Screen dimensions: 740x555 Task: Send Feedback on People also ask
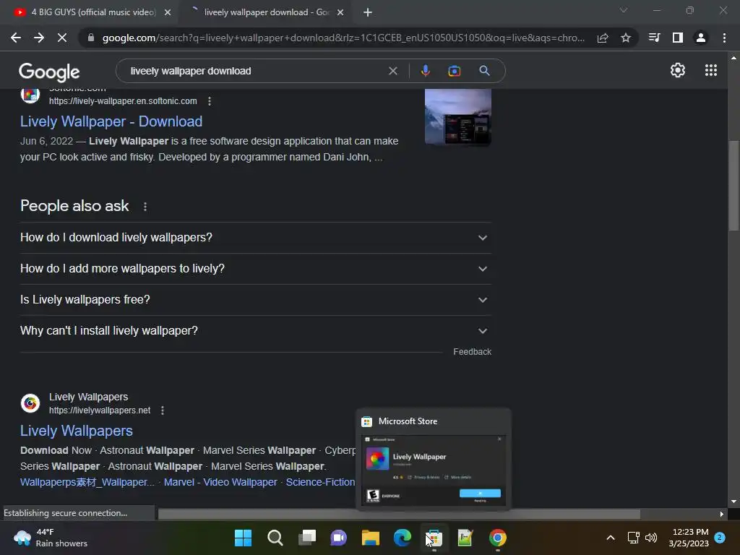pos(472,352)
